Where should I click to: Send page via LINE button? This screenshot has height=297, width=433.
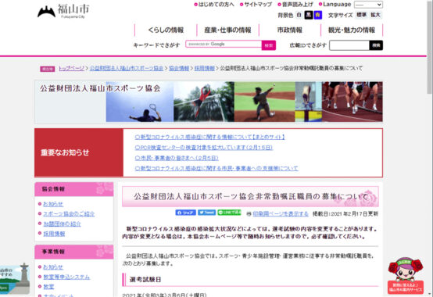point(229,213)
